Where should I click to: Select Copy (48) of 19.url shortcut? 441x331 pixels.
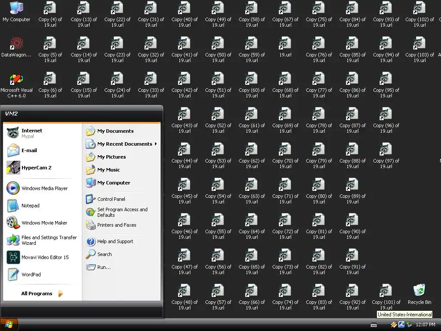tap(184, 297)
